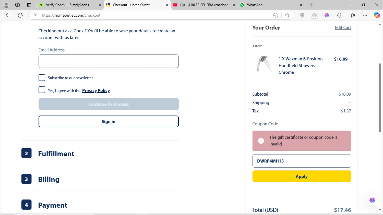
Task: Open the Extensions puzzle icon
Action: (339, 15)
